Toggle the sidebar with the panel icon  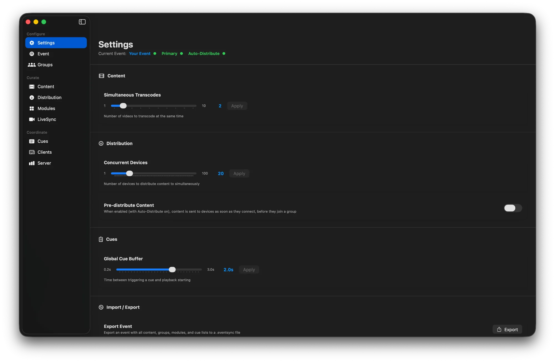click(x=82, y=22)
